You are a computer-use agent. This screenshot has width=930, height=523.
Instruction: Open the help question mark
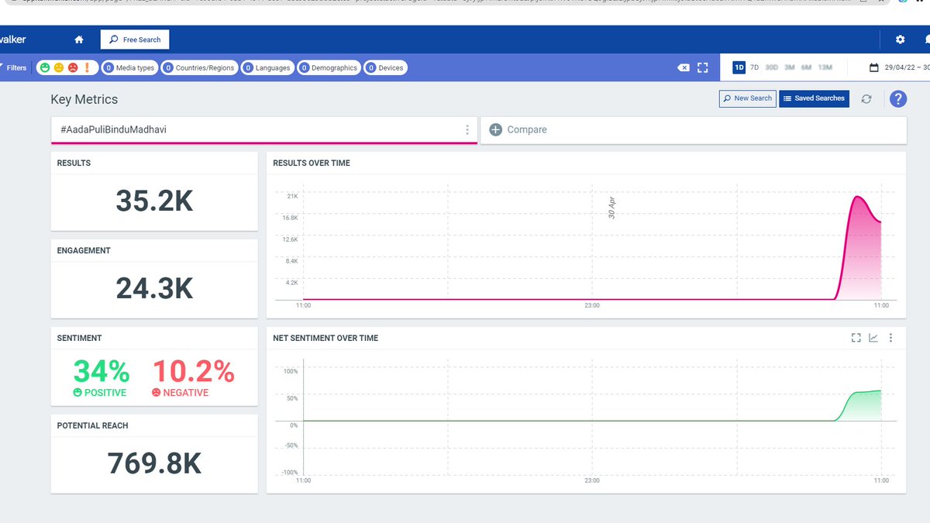(x=897, y=98)
